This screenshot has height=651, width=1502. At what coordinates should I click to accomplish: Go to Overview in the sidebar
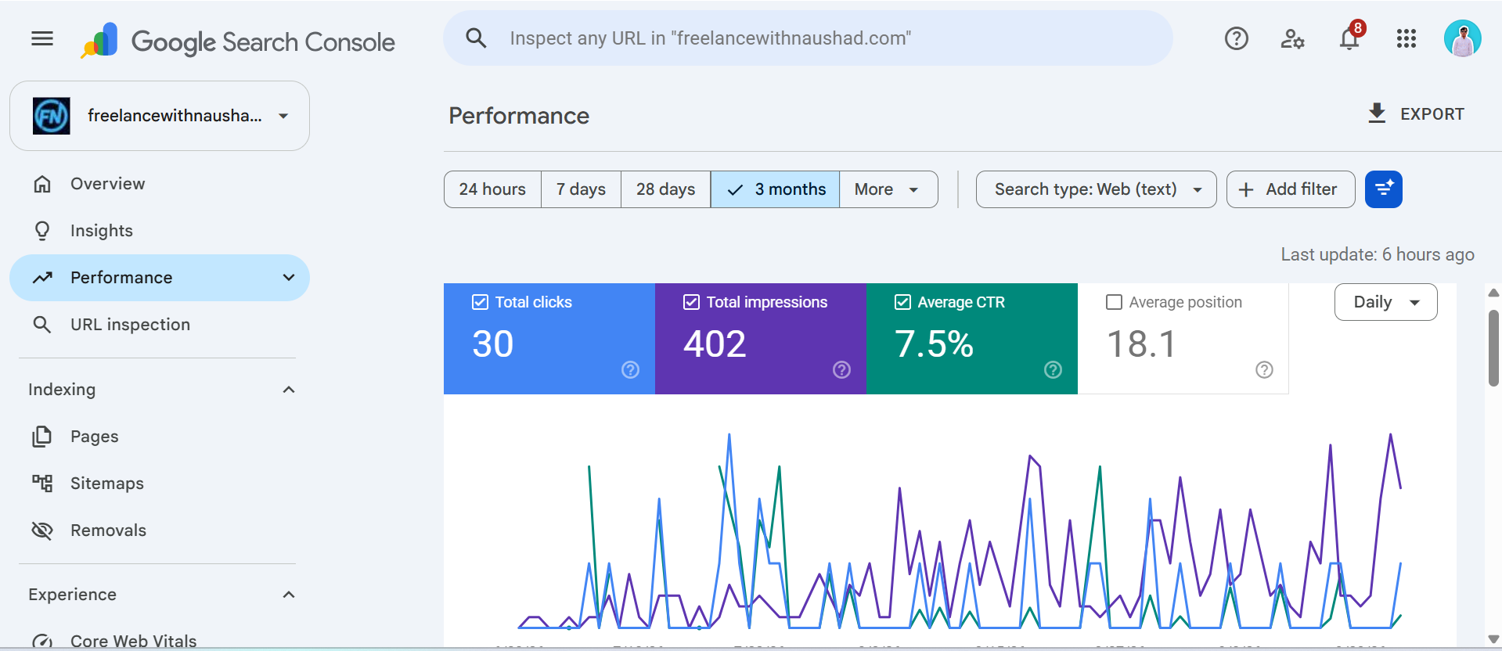(x=160, y=184)
